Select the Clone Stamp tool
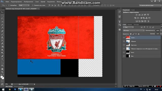This screenshot has width=162, height=91. (x=2, y=37)
